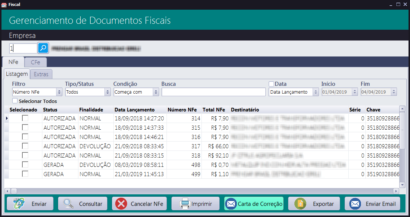Click into the Busca search text field
Viewport: 410px width, 217px height.
(x=213, y=92)
